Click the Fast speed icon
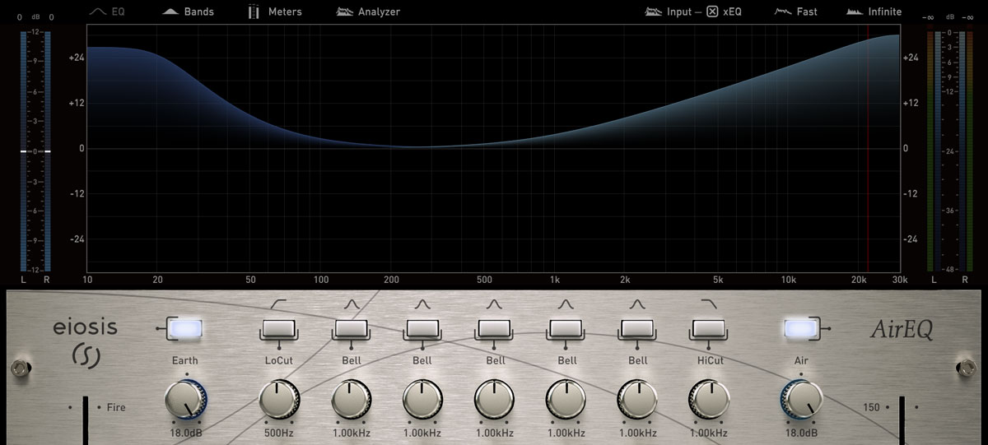This screenshot has height=445, width=988. tap(783, 12)
